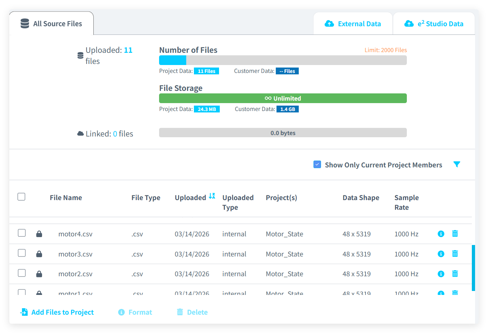Click the Number of Files progress bar
Viewport: 488px width, 333px height.
(283, 60)
